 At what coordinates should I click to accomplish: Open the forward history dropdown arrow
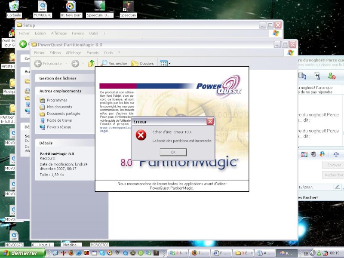83,63
